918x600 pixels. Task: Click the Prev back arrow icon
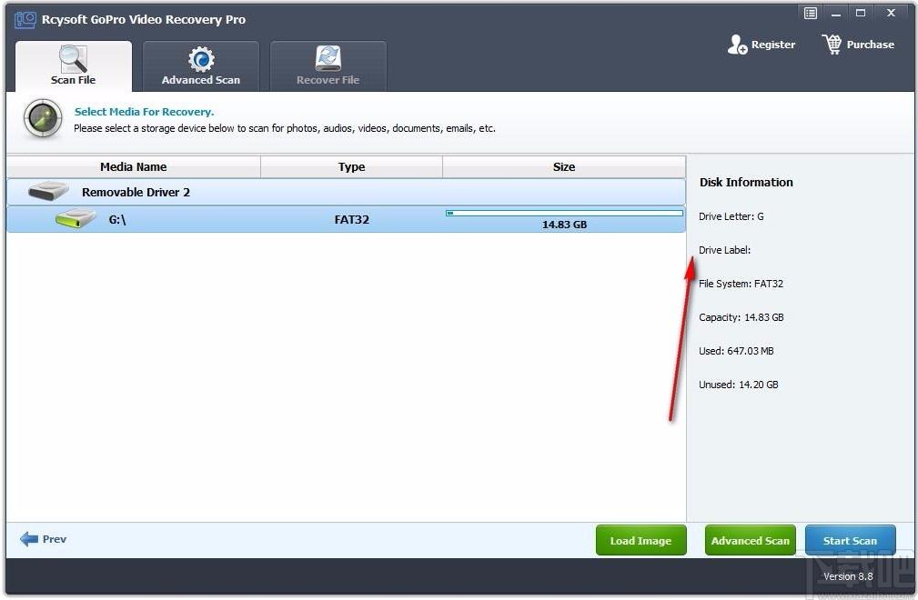29,538
